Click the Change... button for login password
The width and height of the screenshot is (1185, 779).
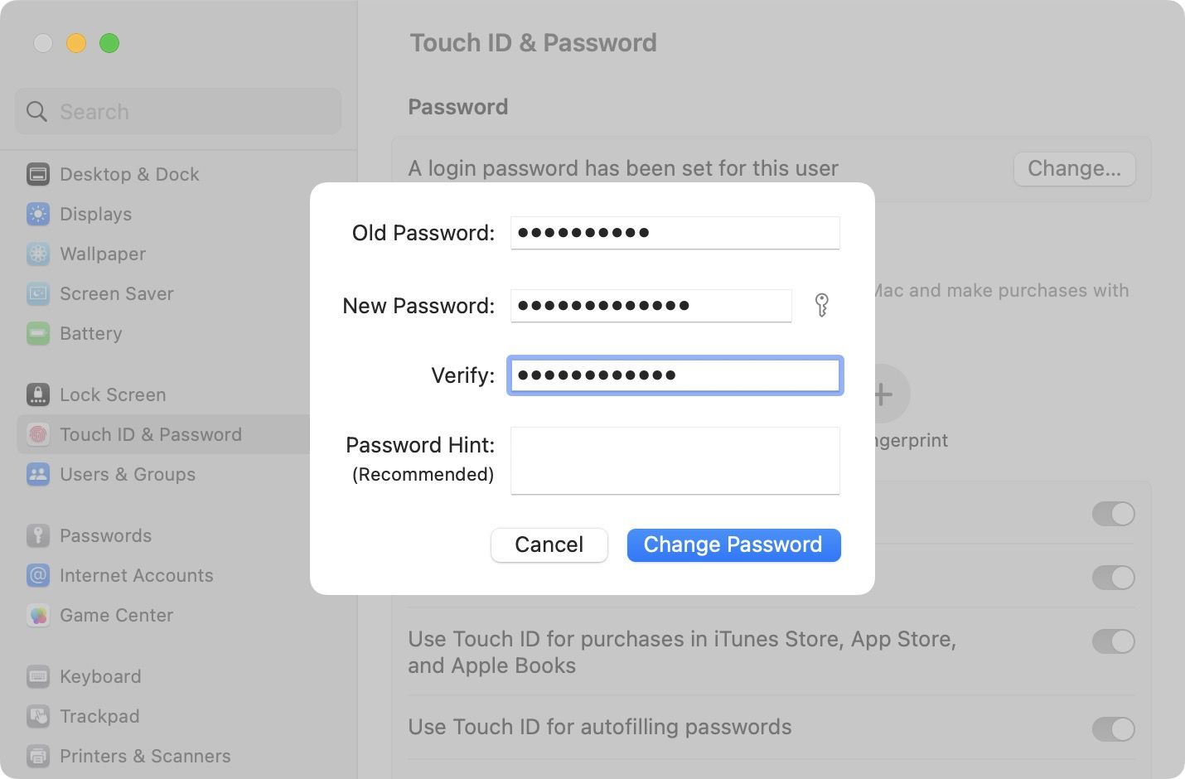click(x=1074, y=168)
